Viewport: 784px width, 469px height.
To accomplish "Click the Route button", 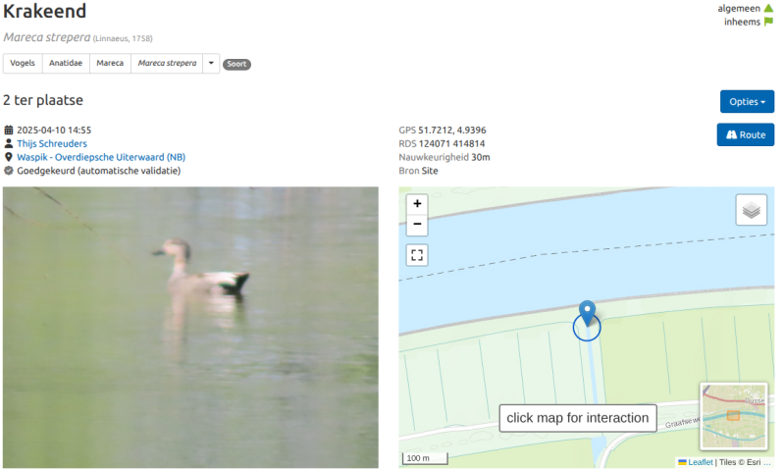I will [746, 134].
